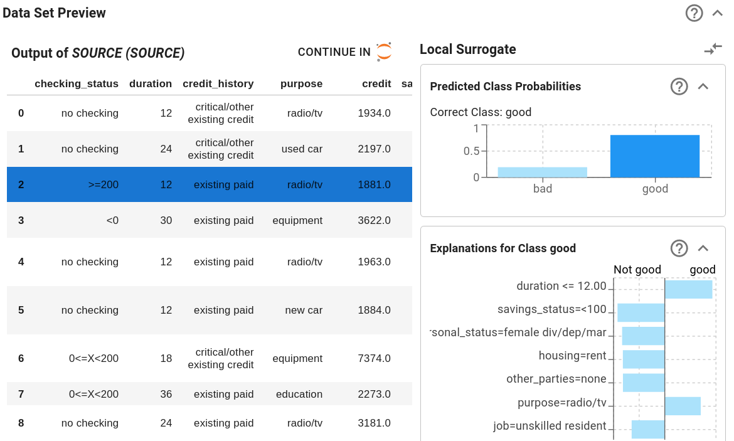Click the good class probability bar
This screenshot has height=441, width=734.
[x=655, y=156]
